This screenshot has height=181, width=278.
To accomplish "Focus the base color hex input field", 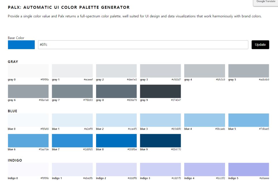I will (x=143, y=45).
